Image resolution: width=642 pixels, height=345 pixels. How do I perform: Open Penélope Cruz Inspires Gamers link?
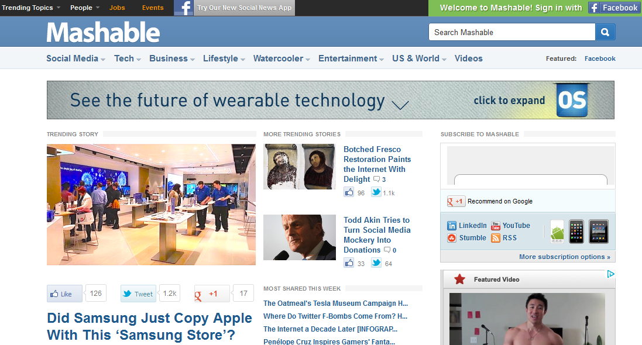329,341
